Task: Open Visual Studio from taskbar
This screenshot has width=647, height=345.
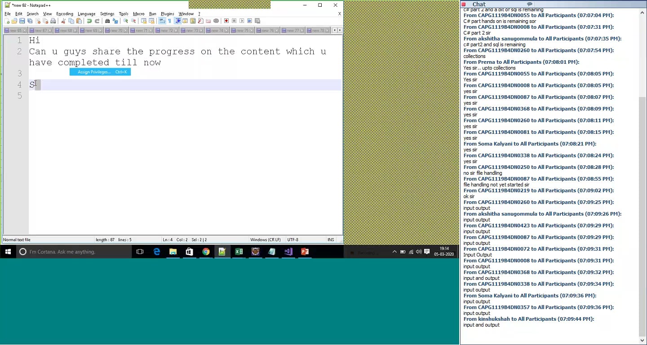Action: tap(288, 252)
